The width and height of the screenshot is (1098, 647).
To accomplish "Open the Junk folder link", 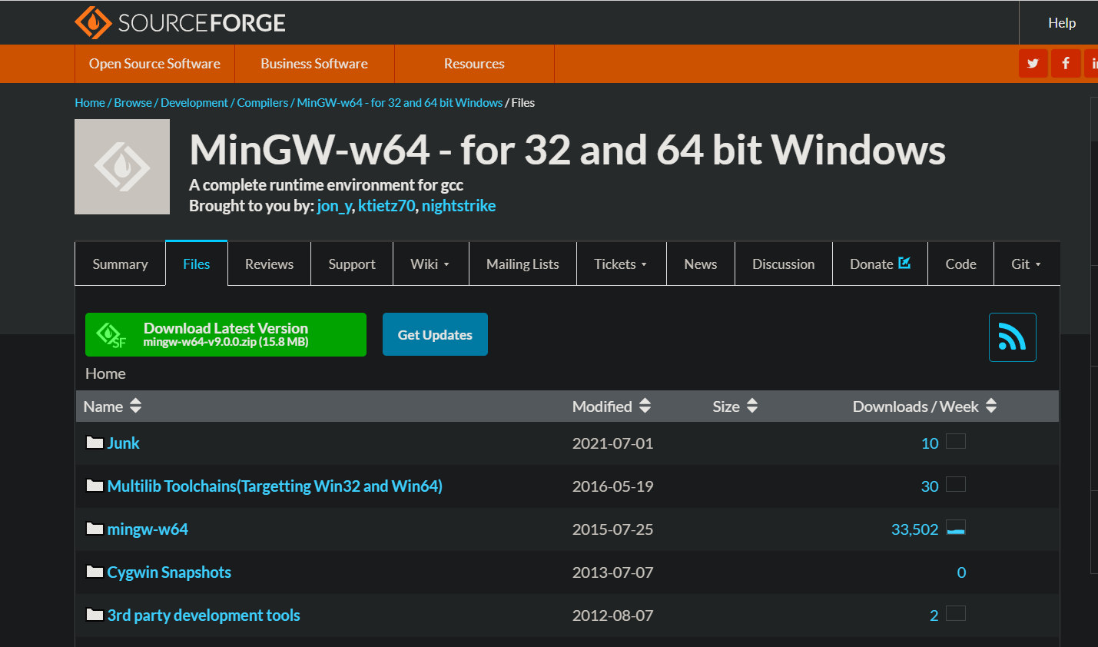I will (x=123, y=443).
